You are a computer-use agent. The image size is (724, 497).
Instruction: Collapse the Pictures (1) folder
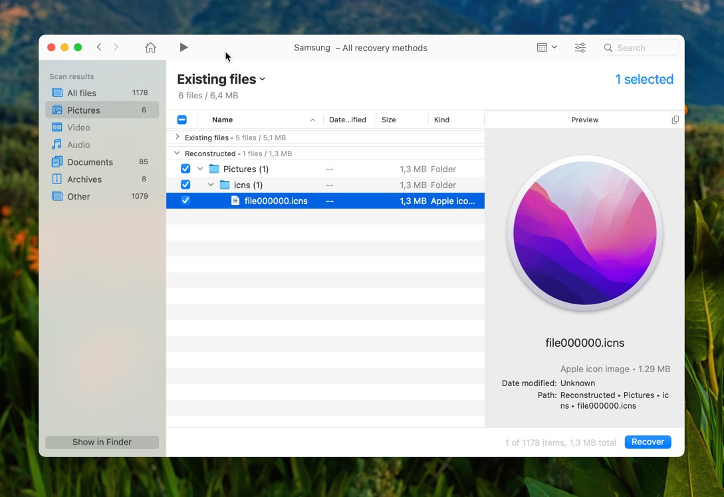200,169
